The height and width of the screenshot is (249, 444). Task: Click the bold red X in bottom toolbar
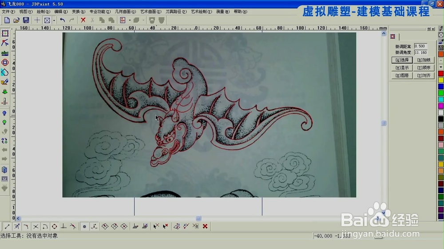(205, 226)
